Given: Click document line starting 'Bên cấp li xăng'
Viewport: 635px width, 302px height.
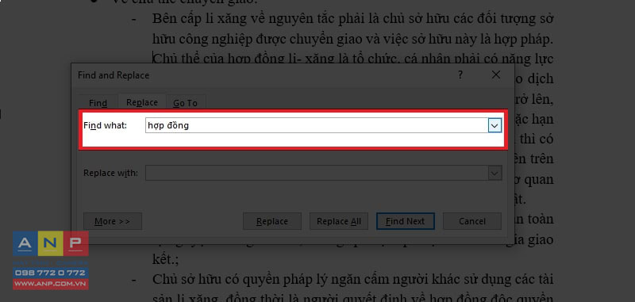Looking at the screenshot, I should (x=352, y=18).
